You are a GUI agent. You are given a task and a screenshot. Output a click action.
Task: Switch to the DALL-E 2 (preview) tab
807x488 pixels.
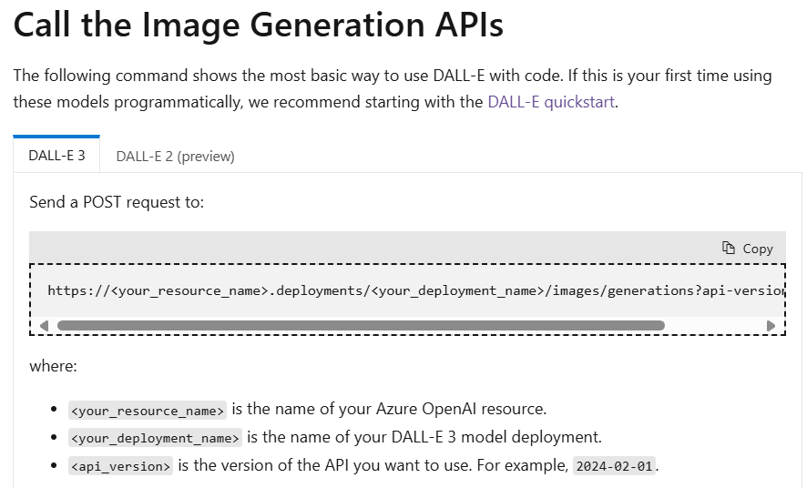click(176, 156)
